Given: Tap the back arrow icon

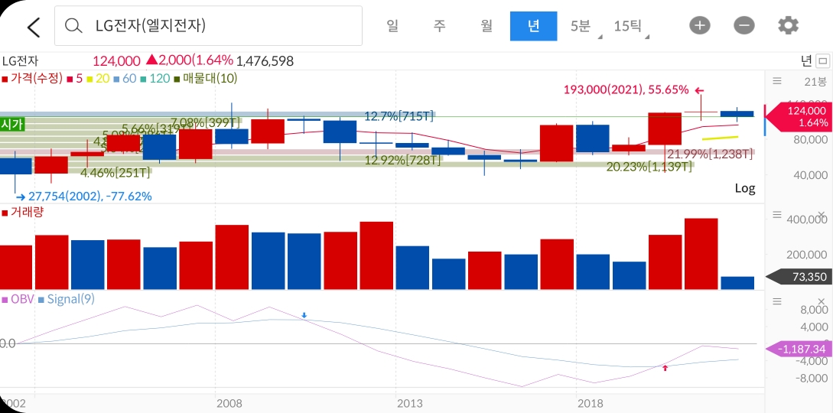Looking at the screenshot, I should [34, 27].
